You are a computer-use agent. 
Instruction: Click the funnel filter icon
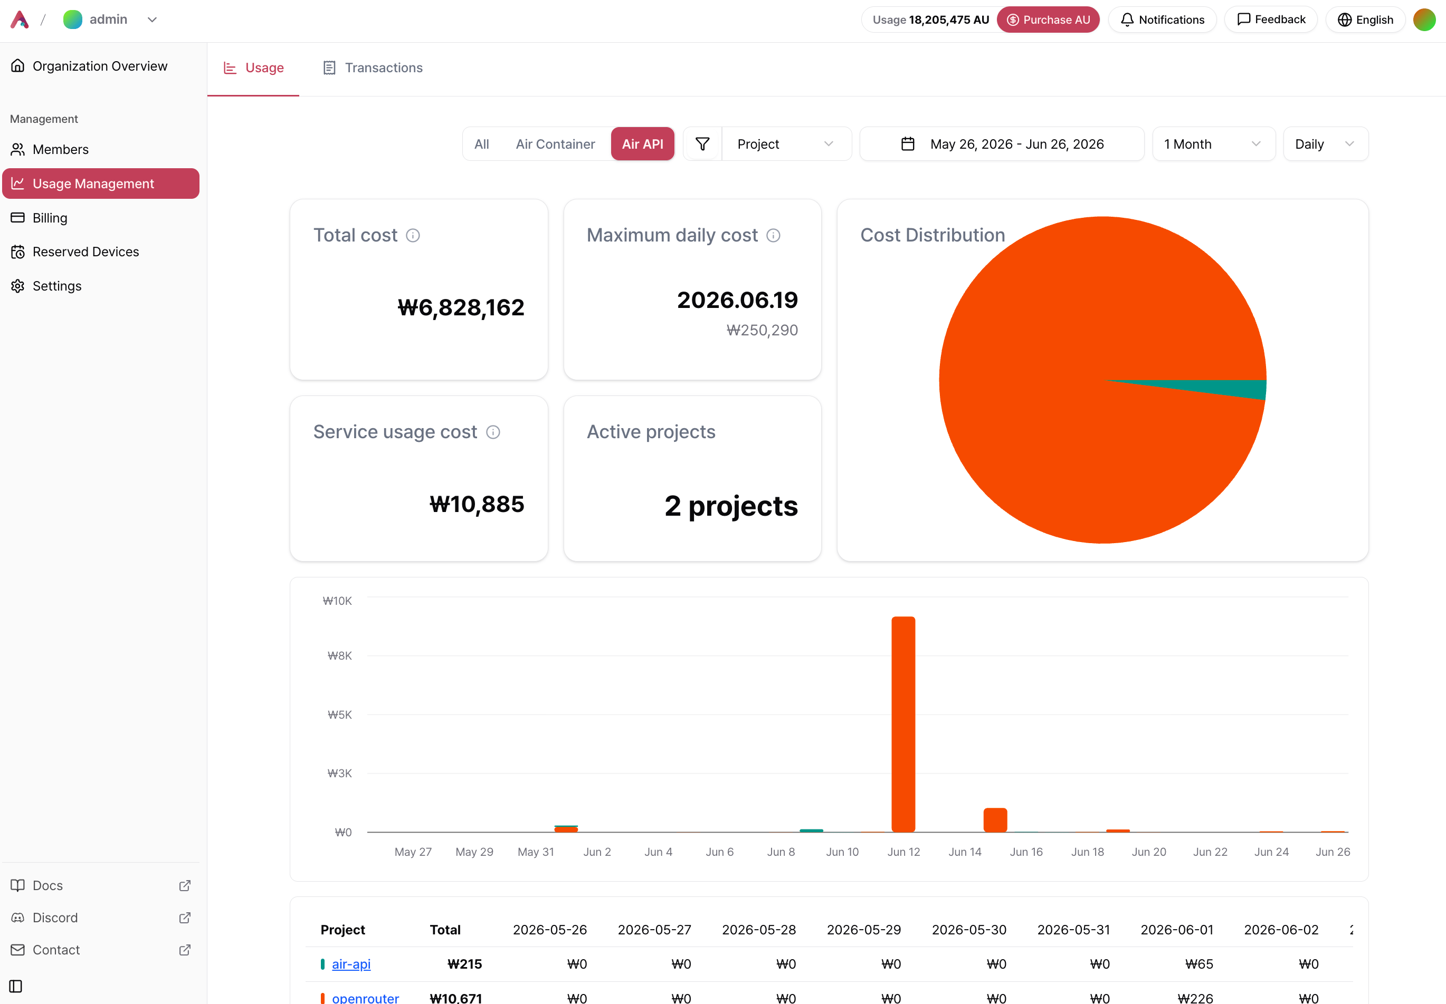(x=702, y=144)
